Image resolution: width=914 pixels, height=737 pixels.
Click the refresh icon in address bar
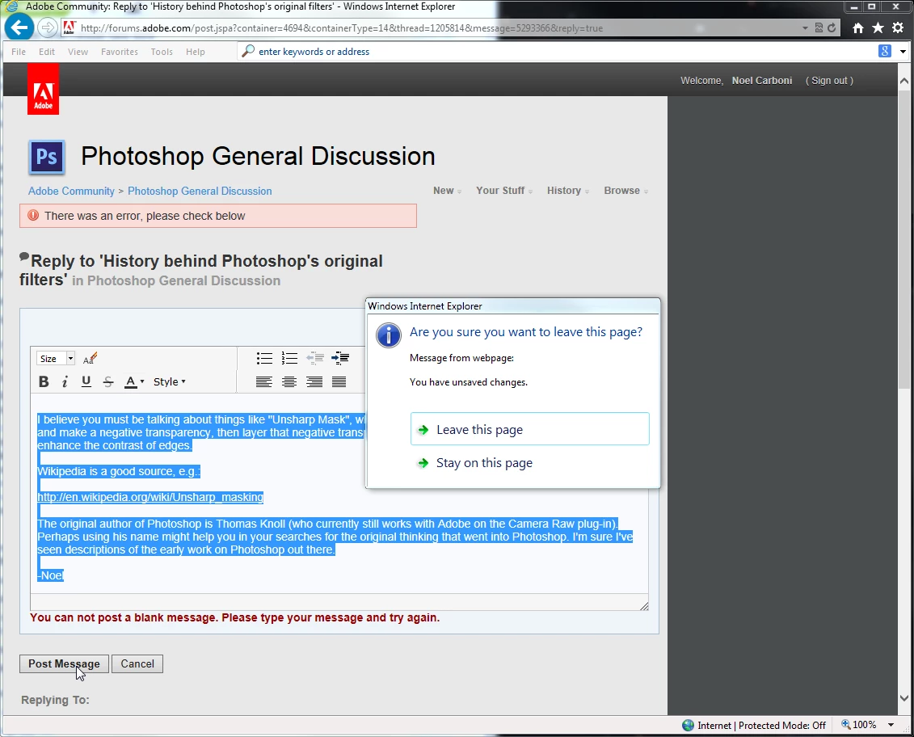(832, 27)
